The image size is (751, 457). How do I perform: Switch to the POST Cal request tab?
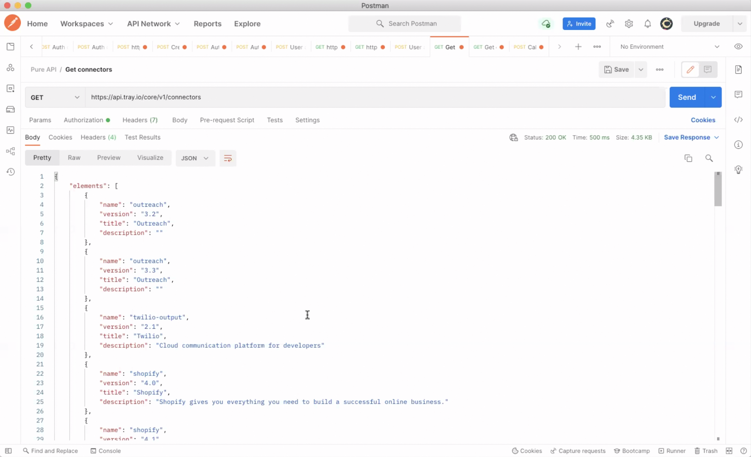pyautogui.click(x=529, y=47)
